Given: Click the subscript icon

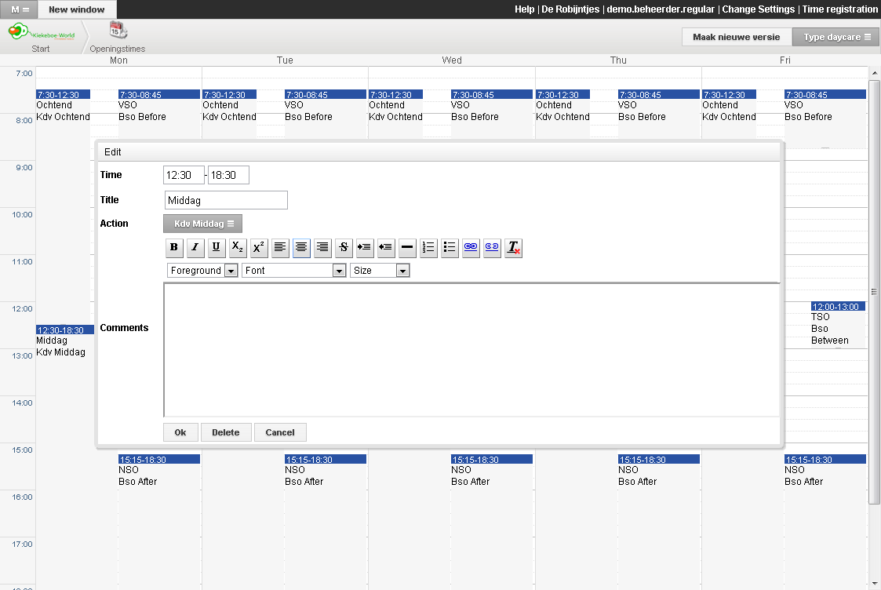Looking at the screenshot, I should (238, 248).
